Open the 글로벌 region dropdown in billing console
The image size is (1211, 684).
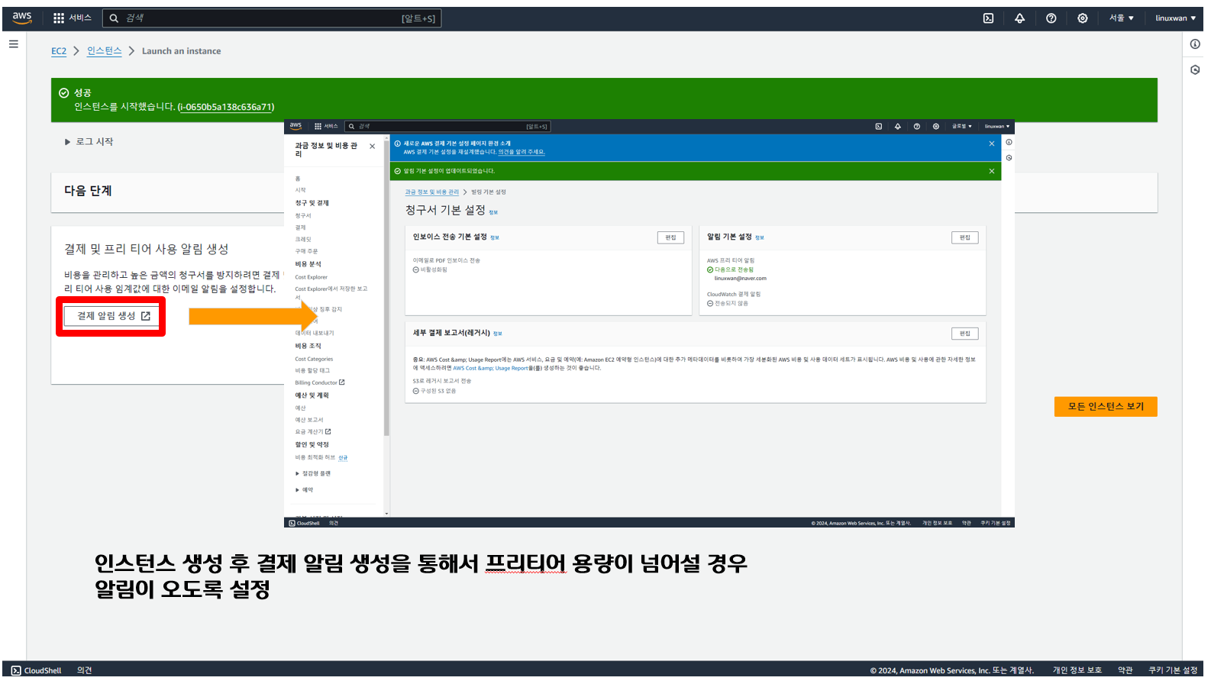point(962,127)
